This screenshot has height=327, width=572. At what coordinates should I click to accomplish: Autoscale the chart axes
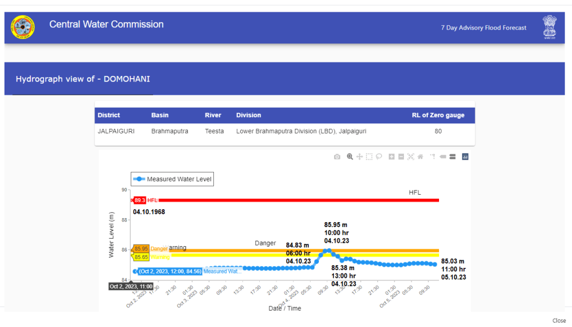(411, 157)
